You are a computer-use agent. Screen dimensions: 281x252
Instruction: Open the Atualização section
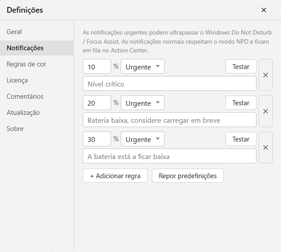[37, 113]
